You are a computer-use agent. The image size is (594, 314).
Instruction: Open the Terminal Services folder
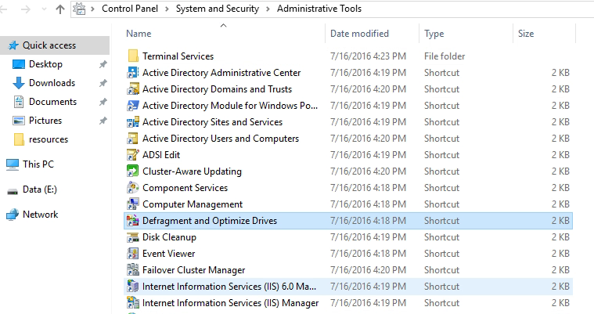(178, 56)
